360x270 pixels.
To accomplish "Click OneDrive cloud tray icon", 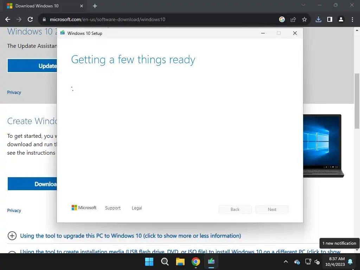I will [x=297, y=262].
